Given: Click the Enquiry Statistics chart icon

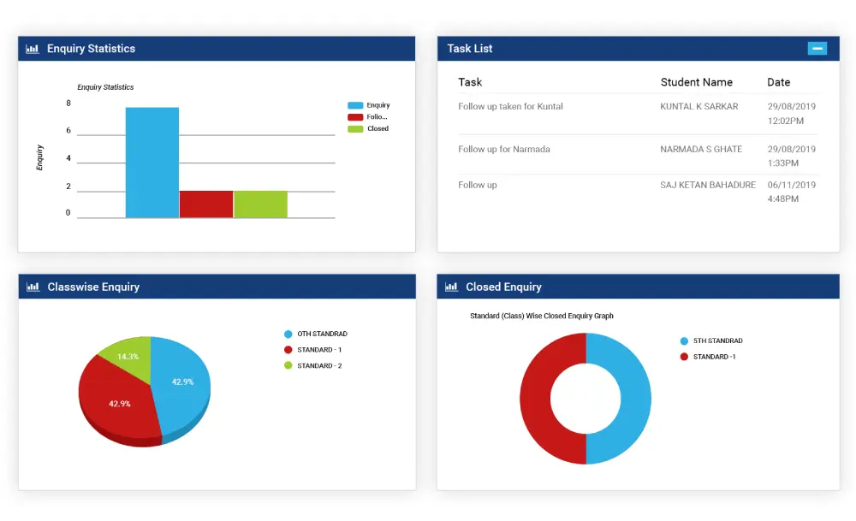Looking at the screenshot, I should click(33, 50).
